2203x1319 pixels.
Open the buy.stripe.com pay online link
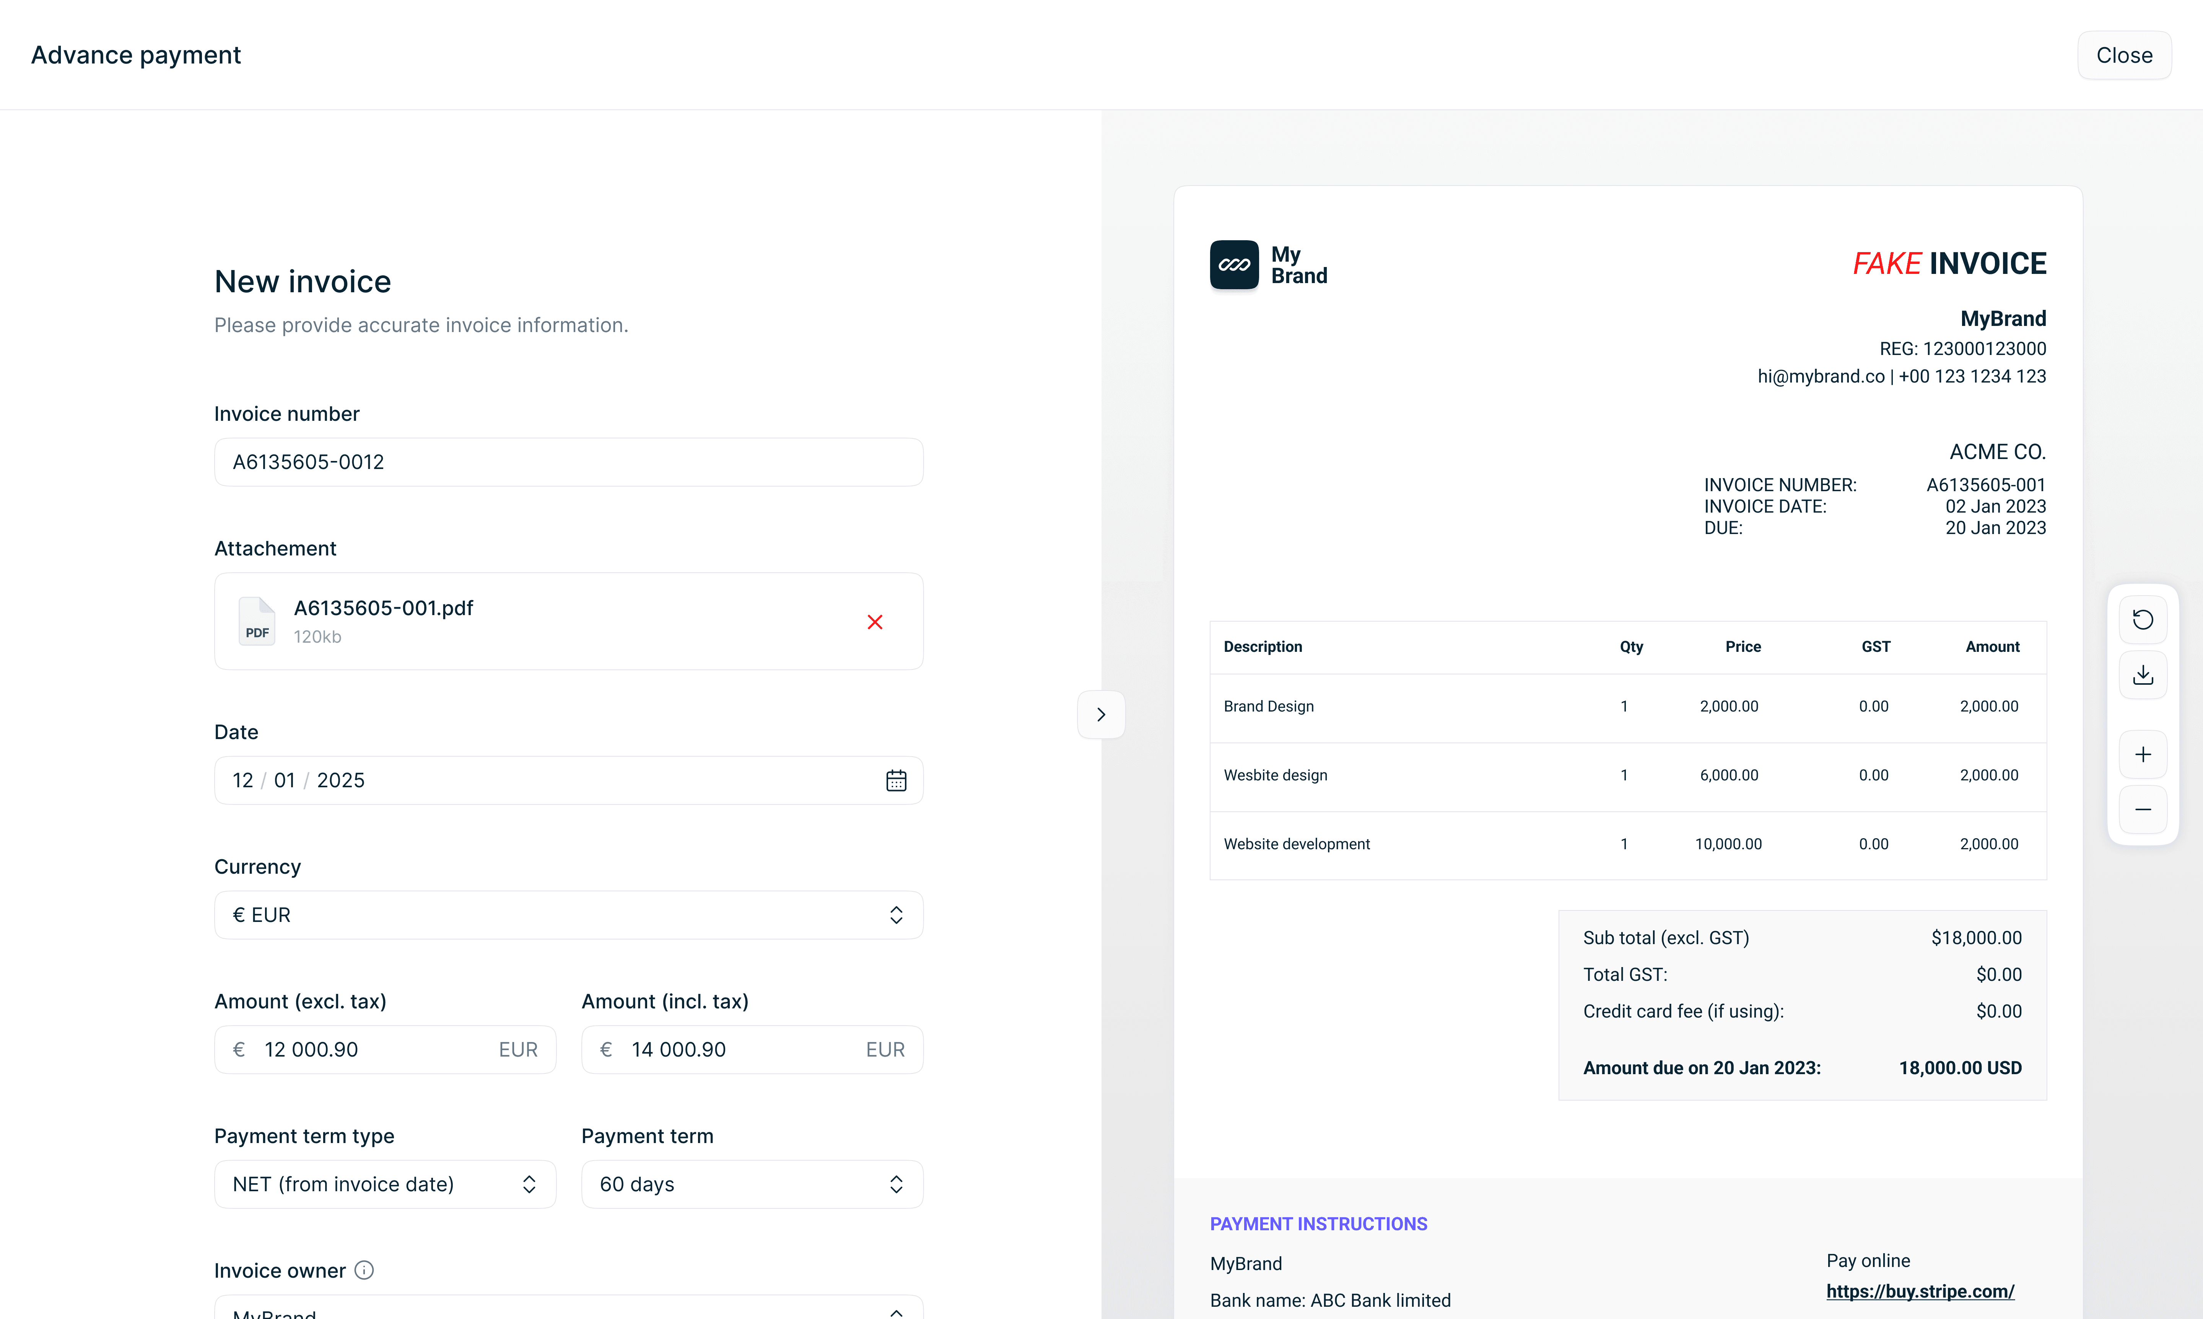(x=1920, y=1291)
